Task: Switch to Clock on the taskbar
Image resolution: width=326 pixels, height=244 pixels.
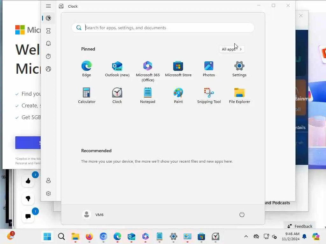Action: pyautogui.click(x=216, y=236)
